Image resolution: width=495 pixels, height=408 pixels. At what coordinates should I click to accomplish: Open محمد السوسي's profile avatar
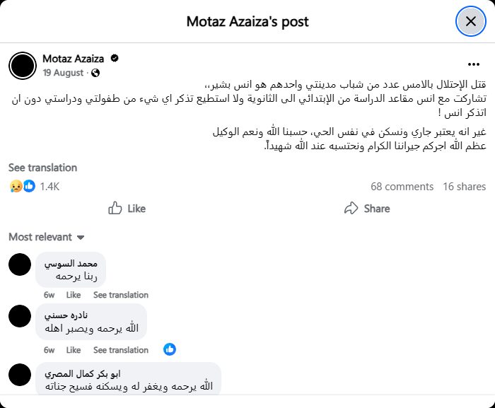pyautogui.click(x=20, y=265)
